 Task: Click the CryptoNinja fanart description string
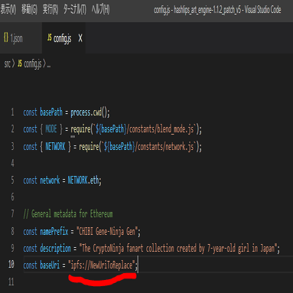tap(178, 248)
